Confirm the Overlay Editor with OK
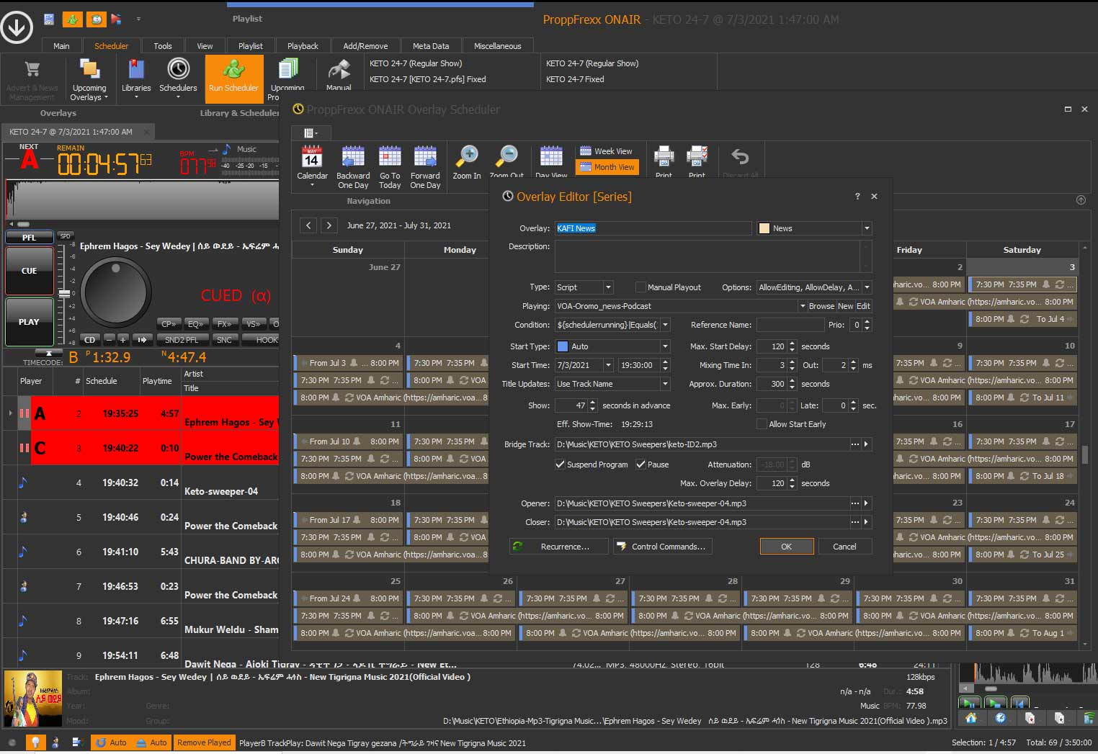The height and width of the screenshot is (754, 1098). pyautogui.click(x=787, y=547)
